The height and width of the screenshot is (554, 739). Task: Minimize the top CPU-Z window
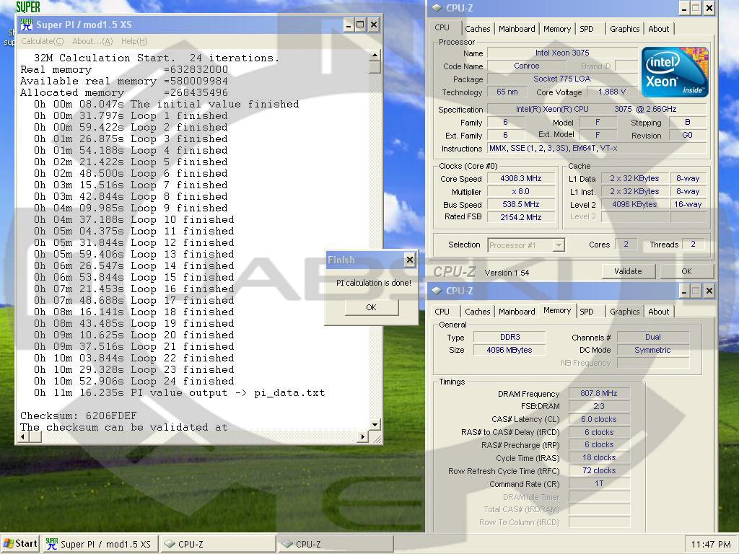[x=684, y=8]
